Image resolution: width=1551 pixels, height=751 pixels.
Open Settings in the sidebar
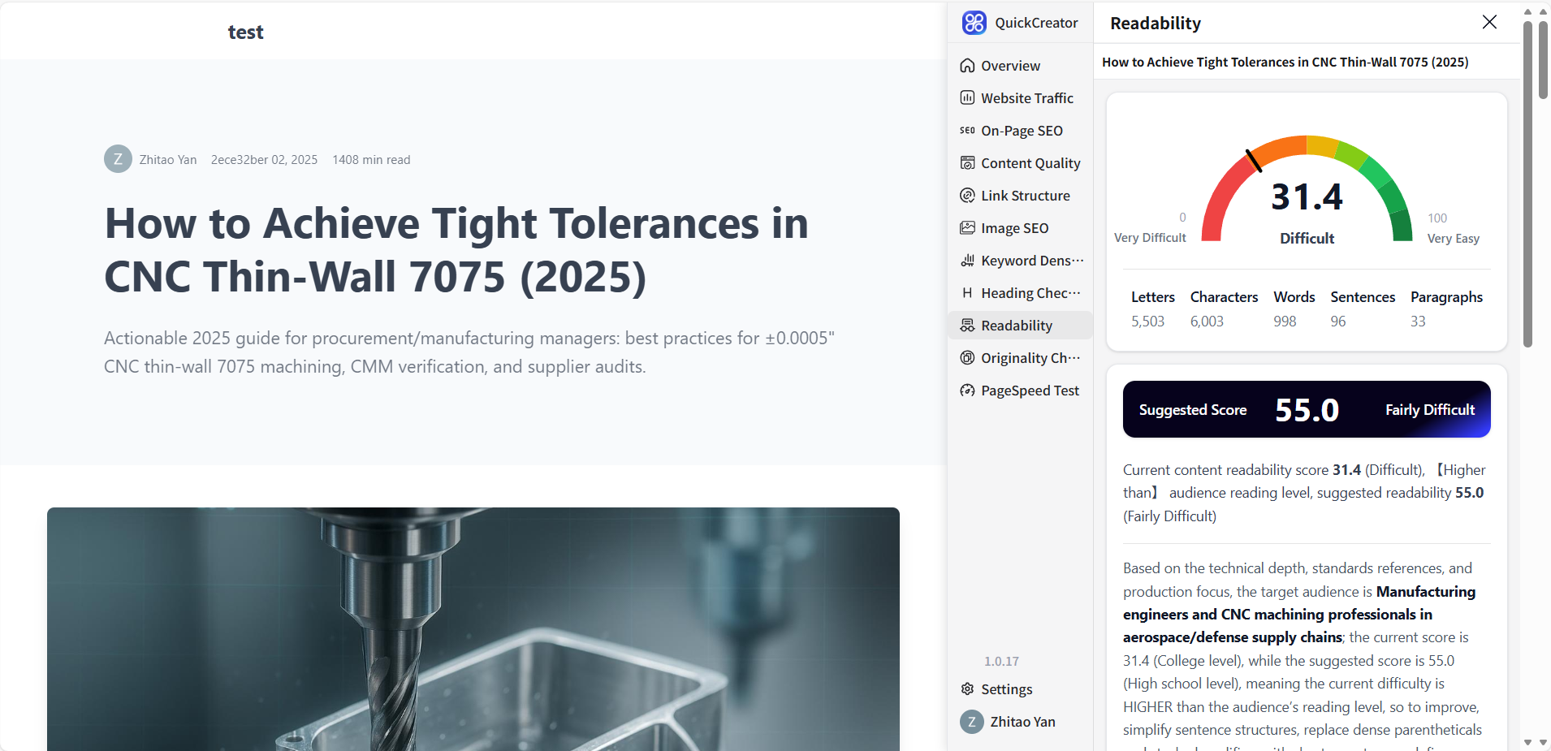coord(1006,689)
